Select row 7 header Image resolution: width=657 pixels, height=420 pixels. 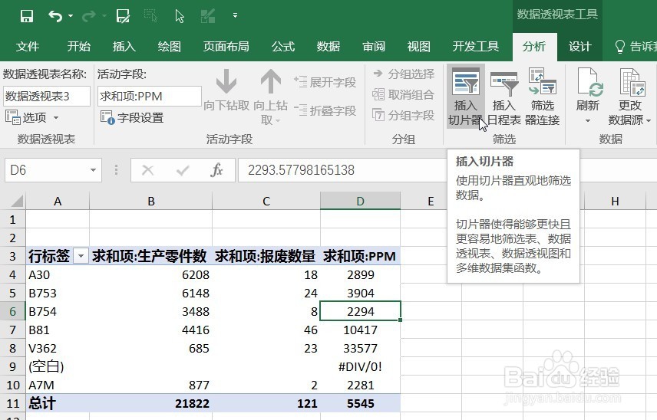click(x=12, y=330)
